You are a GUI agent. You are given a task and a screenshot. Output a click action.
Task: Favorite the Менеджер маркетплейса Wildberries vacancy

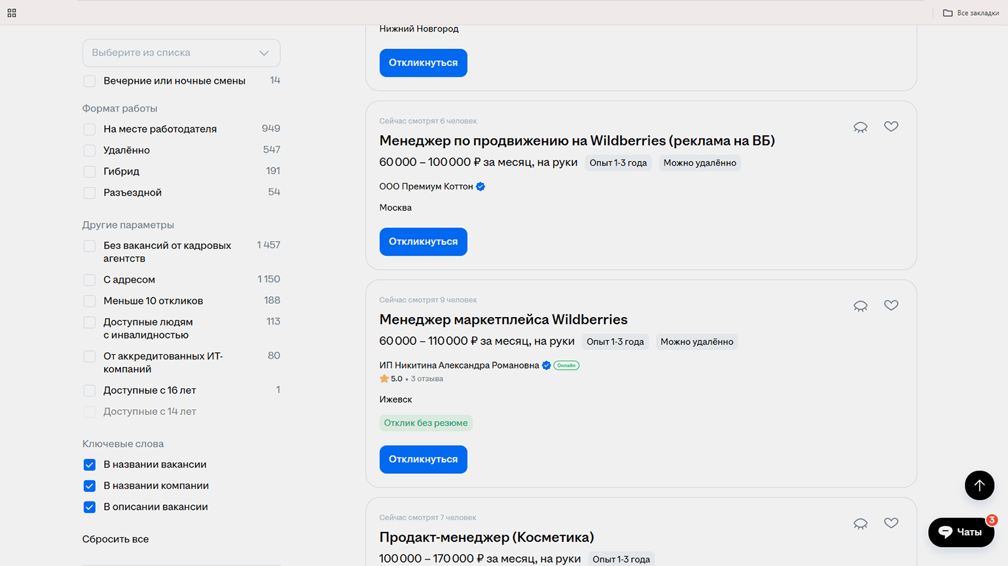891,305
